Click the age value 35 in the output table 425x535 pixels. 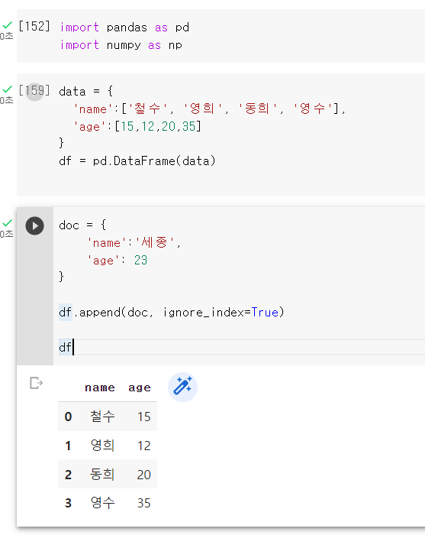coord(143,503)
